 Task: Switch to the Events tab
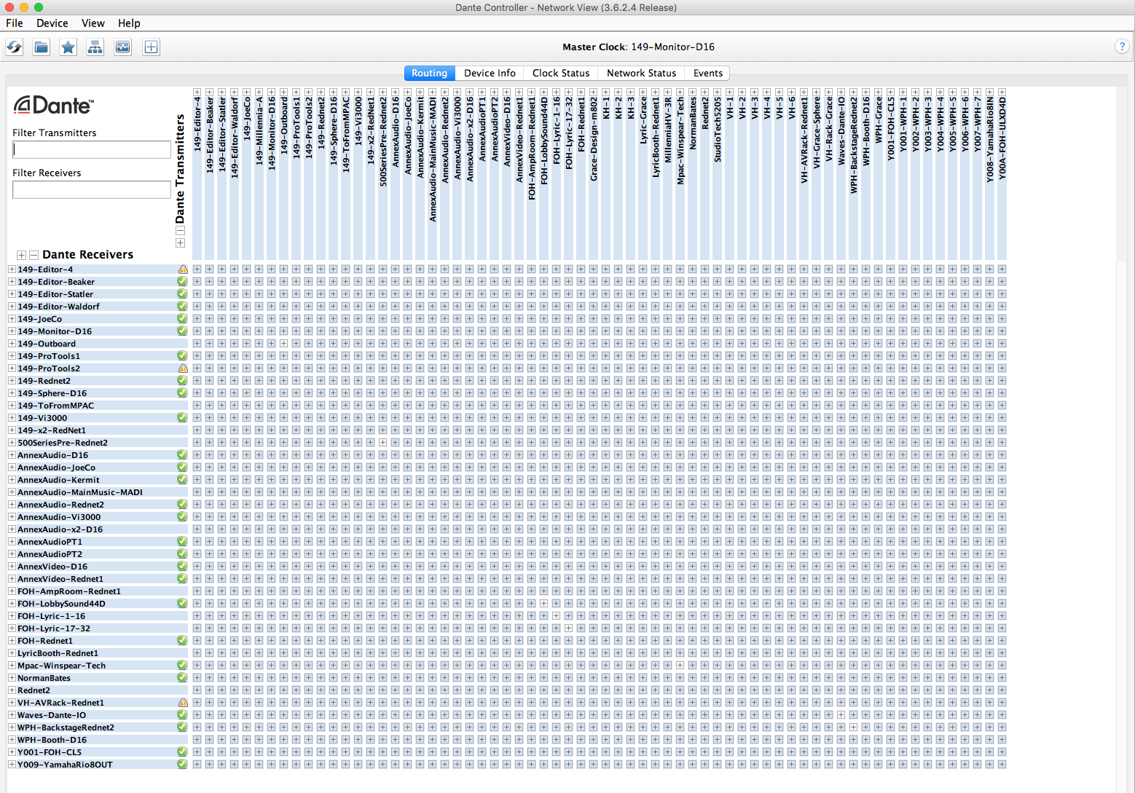click(708, 74)
